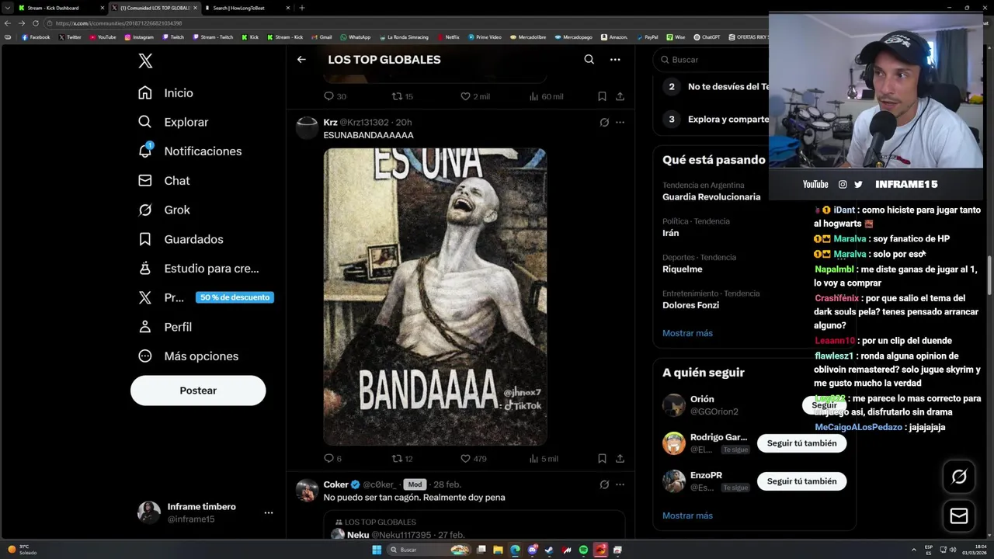
Task: Open Guardia Revolucionaria trend
Action: pos(711,197)
